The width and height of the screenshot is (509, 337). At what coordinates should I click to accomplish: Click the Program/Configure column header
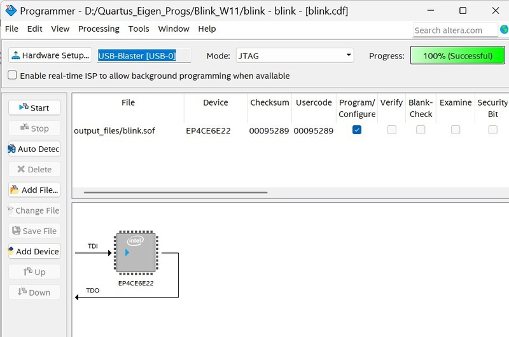click(357, 108)
